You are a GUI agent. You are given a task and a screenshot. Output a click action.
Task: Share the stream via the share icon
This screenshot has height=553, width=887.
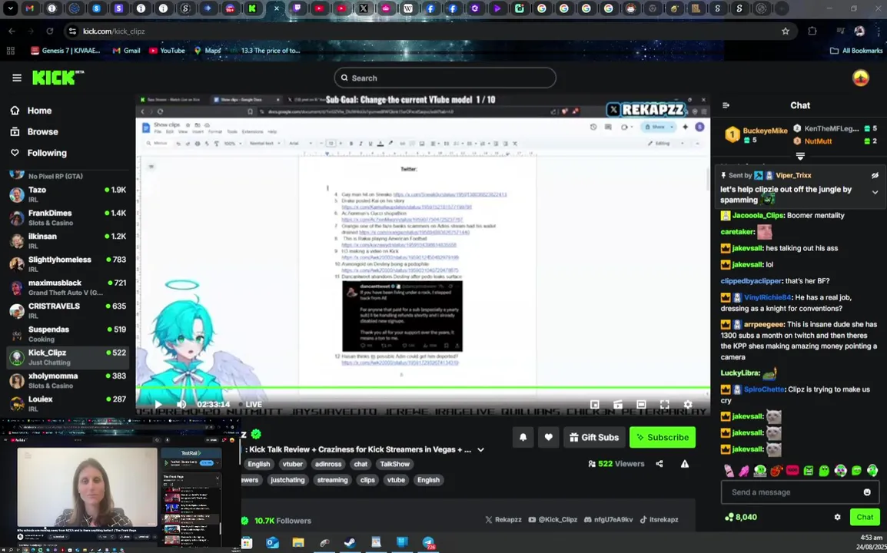659,464
